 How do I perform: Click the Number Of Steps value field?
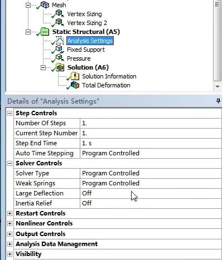(151, 123)
